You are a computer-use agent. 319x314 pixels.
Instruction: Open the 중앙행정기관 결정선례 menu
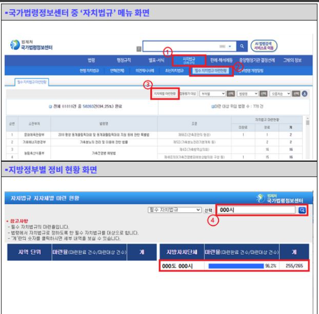[x=257, y=60]
